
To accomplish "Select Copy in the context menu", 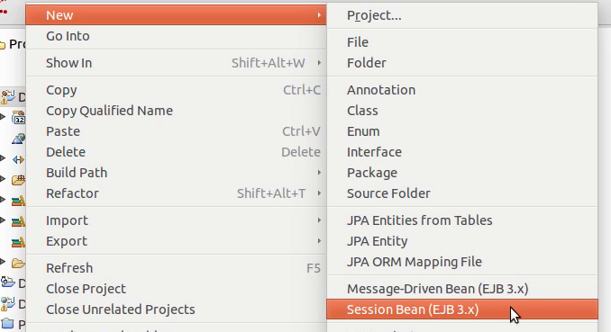I will tap(176, 90).
